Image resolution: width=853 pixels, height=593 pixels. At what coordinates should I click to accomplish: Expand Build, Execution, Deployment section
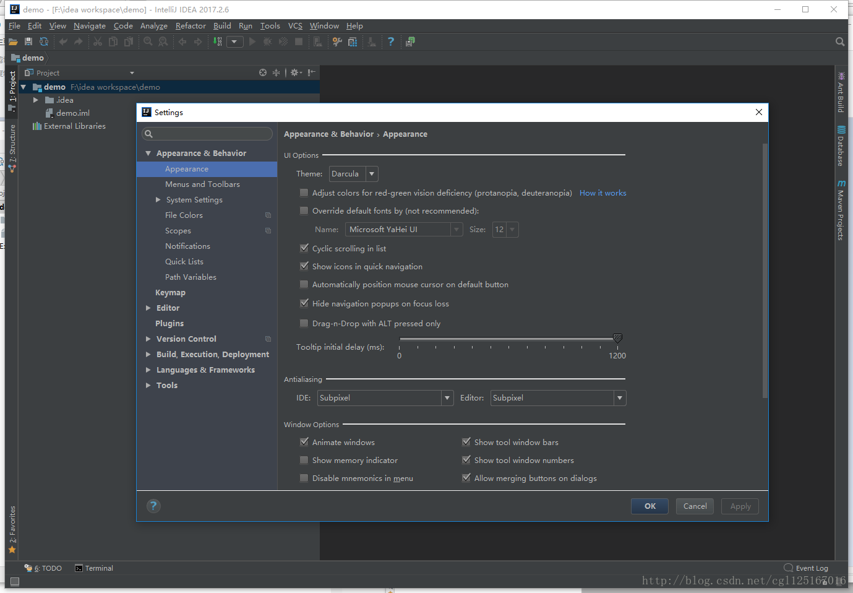coord(148,354)
